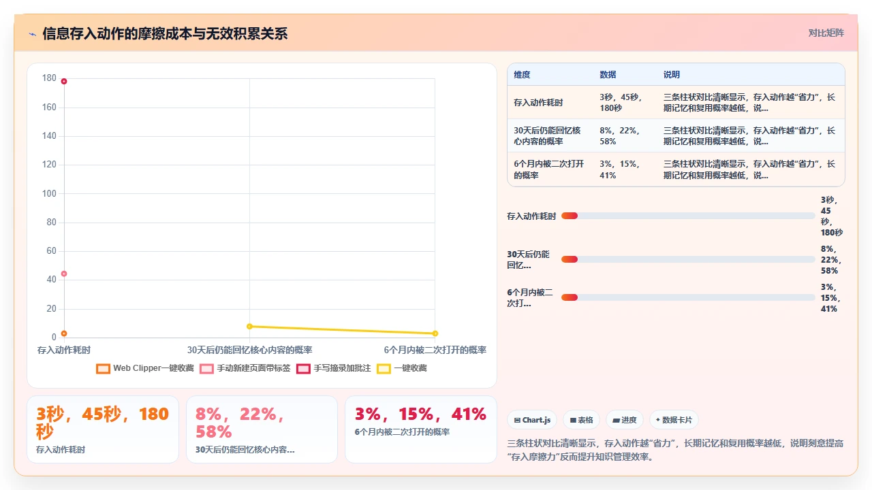This screenshot has height=490, width=872.
Task: Toggle the yellow 一键收藏 legend swatch
Action: (x=384, y=369)
